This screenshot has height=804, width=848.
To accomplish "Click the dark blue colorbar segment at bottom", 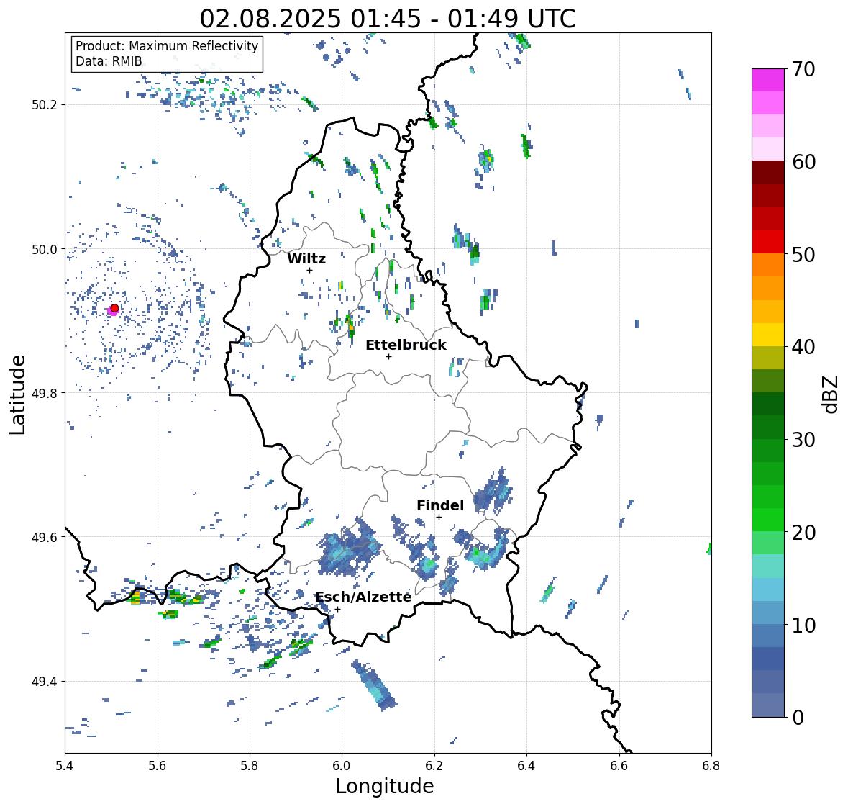I will pyautogui.click(x=768, y=705).
